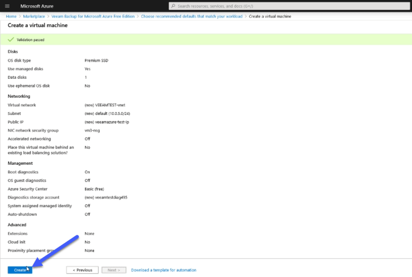Screen dimensions: 412x277
Task: Open Download a template for automation link
Action: (x=164, y=270)
